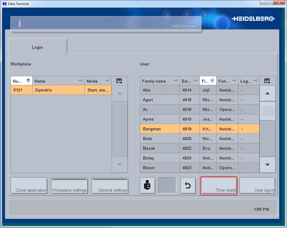Click the undo arrow icon
The image size is (287, 228).
tap(188, 185)
